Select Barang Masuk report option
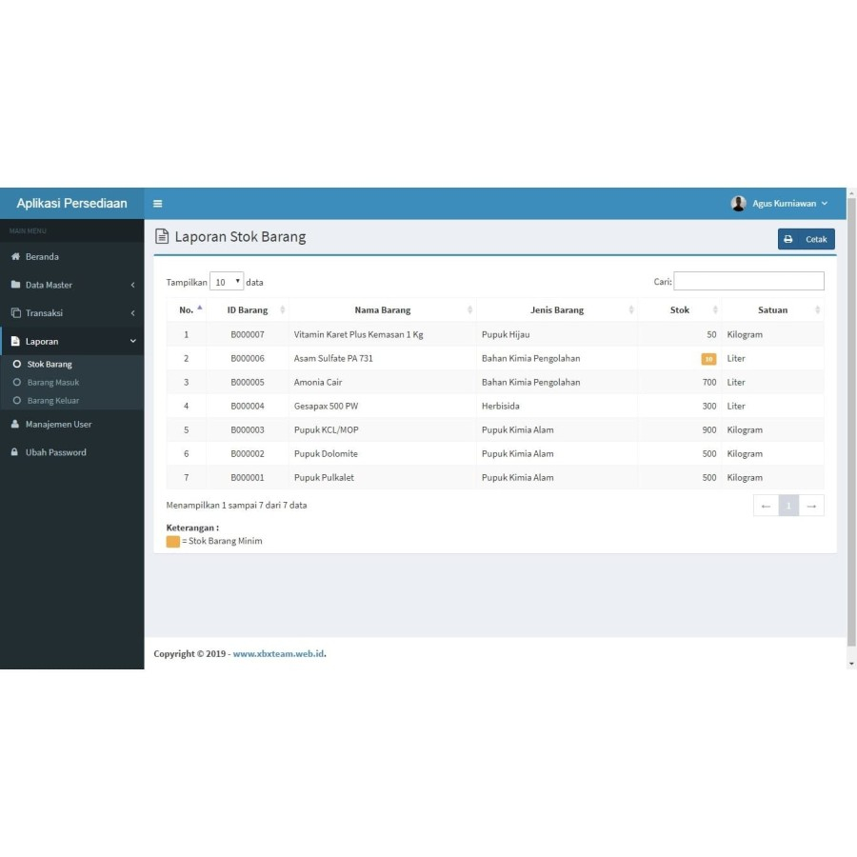 (x=52, y=383)
